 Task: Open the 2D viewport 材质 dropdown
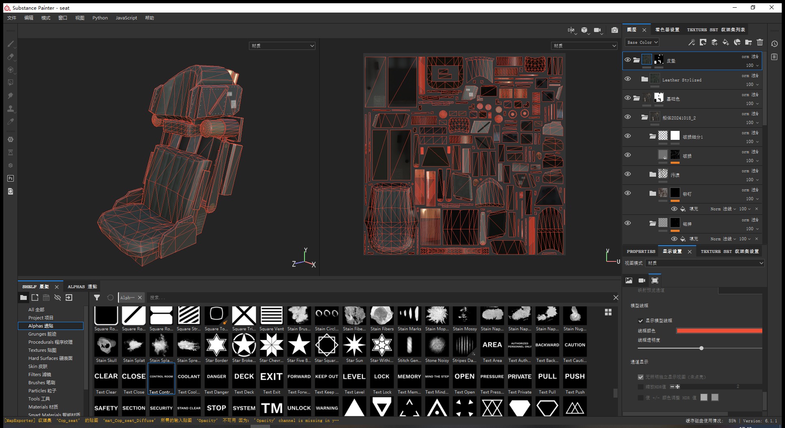click(584, 46)
